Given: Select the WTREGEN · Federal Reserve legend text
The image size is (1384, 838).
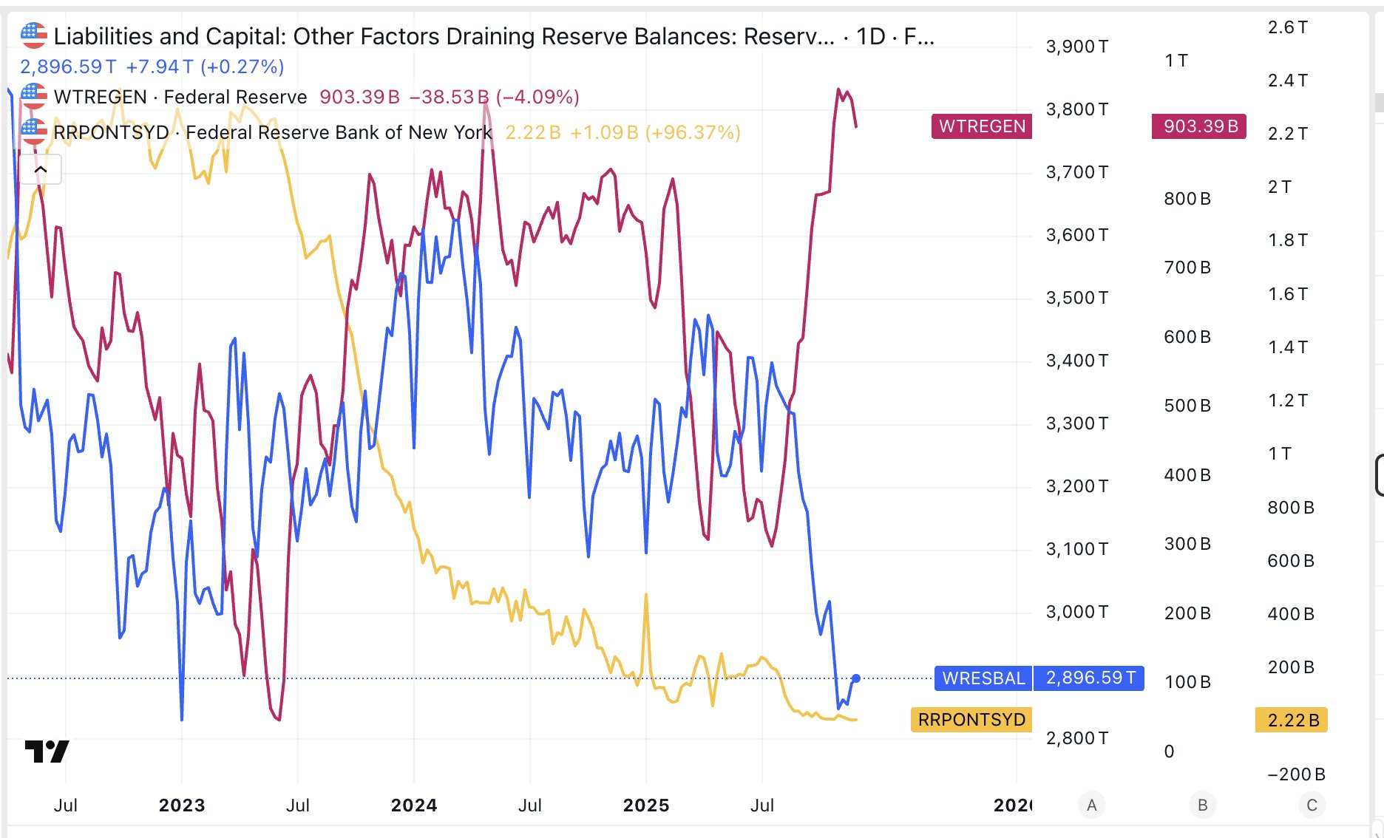Looking at the screenshot, I should coord(180,97).
